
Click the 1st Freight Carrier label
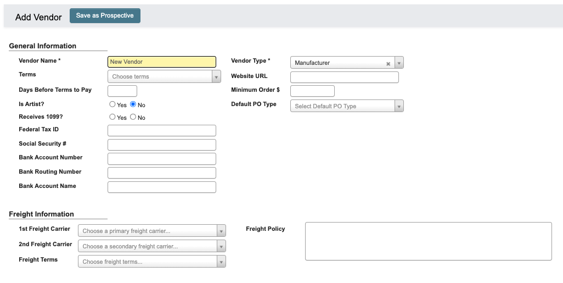click(44, 229)
